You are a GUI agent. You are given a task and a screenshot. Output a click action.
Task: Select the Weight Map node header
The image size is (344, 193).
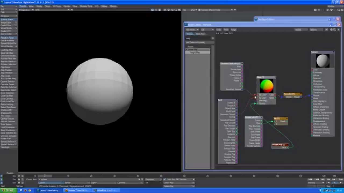[x=280, y=144]
